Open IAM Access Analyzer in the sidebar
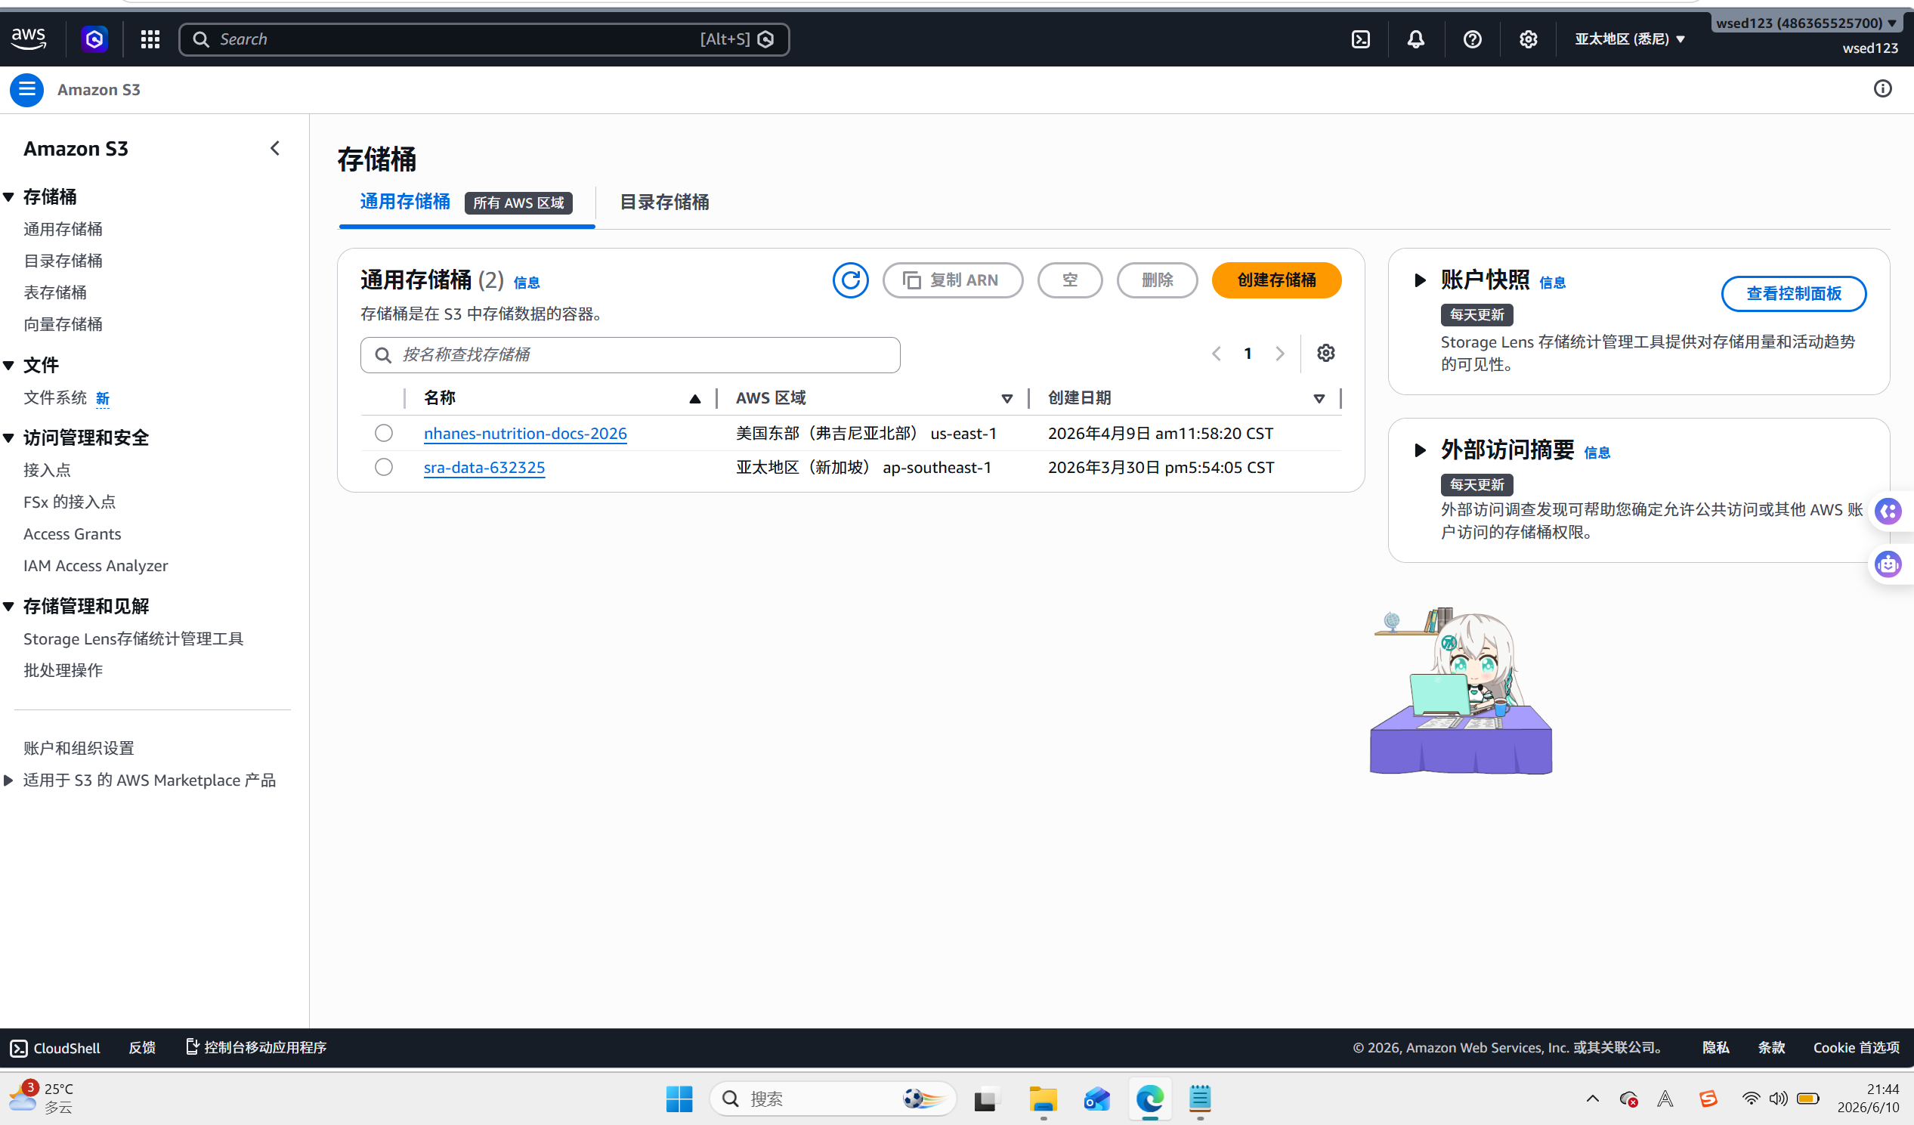 (x=96, y=566)
